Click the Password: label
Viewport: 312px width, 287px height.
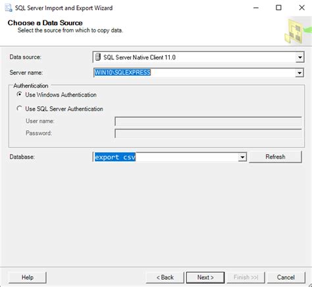point(39,133)
